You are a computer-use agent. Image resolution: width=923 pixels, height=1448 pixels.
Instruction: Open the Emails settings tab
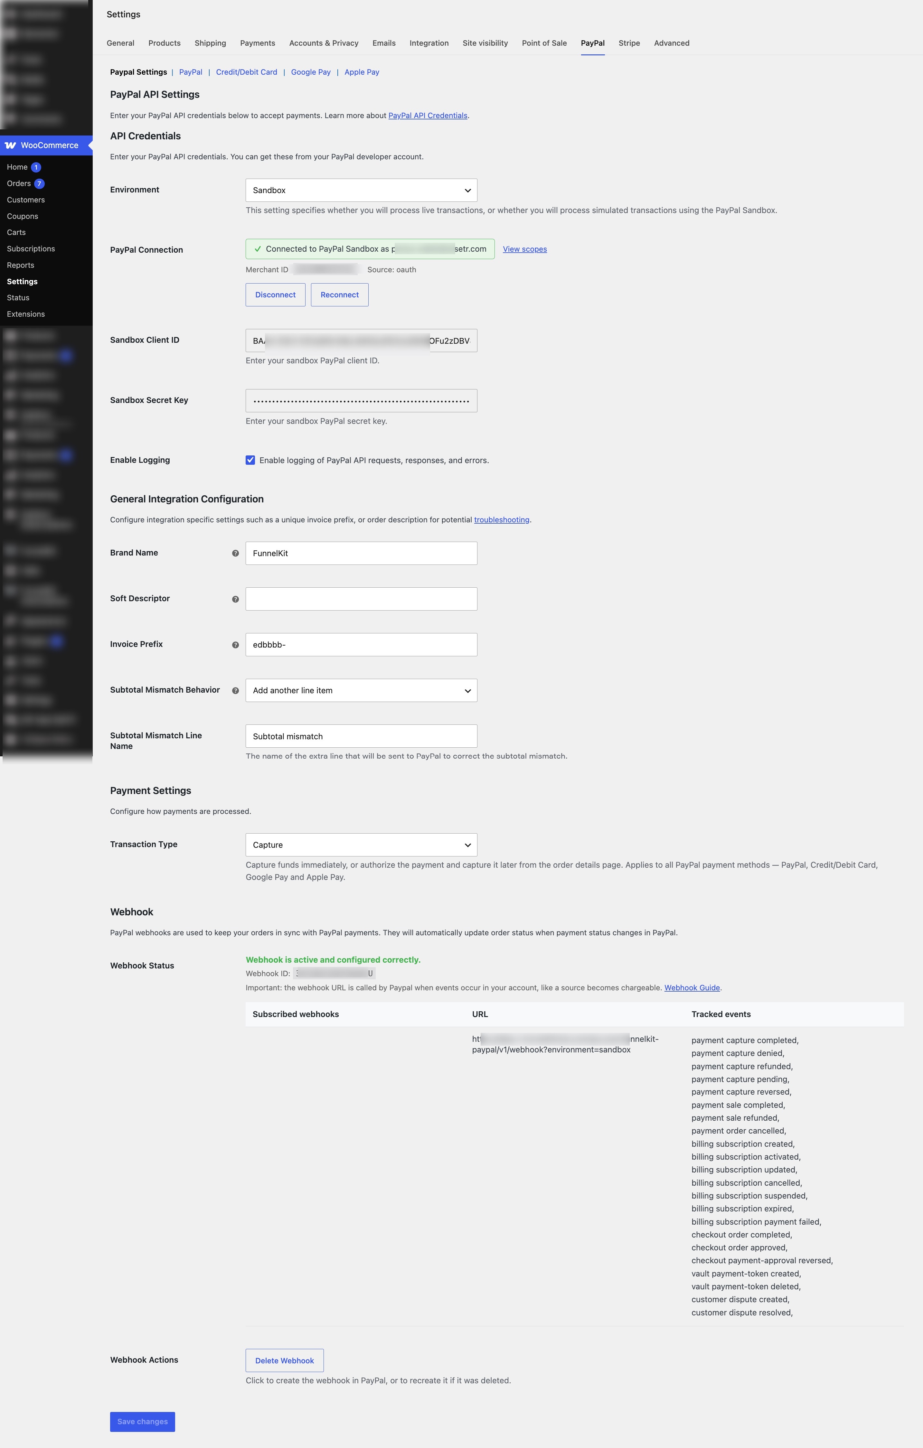tap(384, 43)
